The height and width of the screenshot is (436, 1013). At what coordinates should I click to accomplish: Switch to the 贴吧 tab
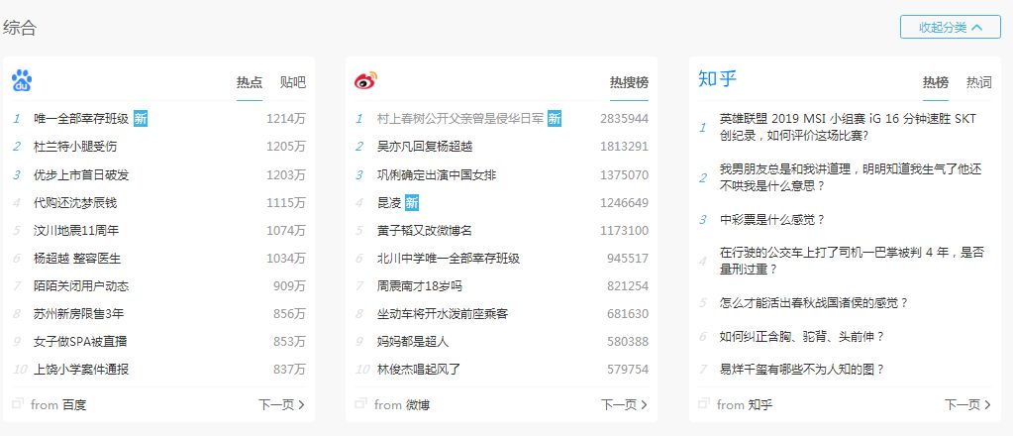coord(292,82)
